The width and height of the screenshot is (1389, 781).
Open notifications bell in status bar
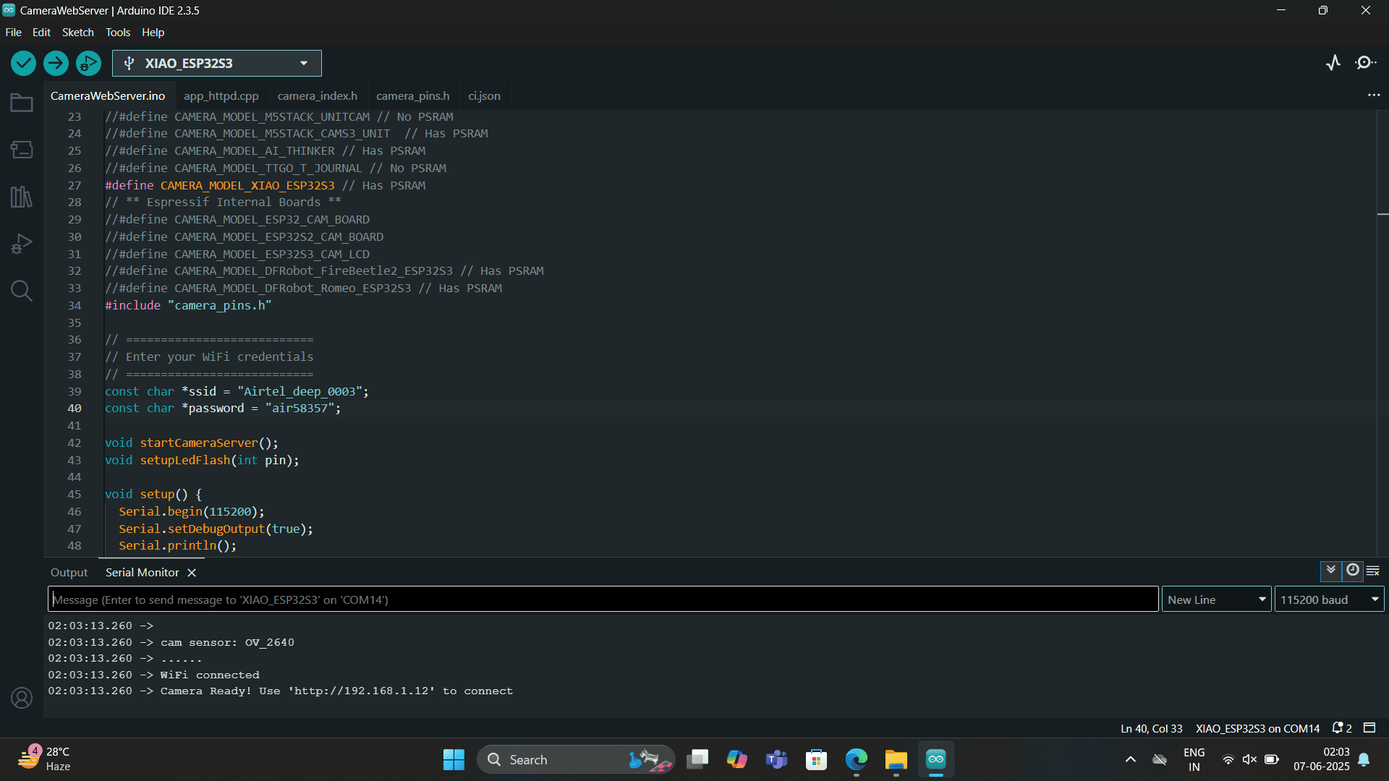pos(1342,728)
